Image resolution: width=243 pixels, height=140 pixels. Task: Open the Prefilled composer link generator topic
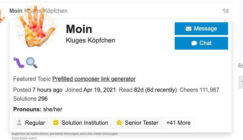point(94,79)
